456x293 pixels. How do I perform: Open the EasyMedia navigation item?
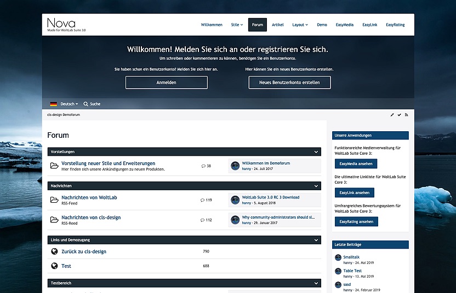pos(344,25)
